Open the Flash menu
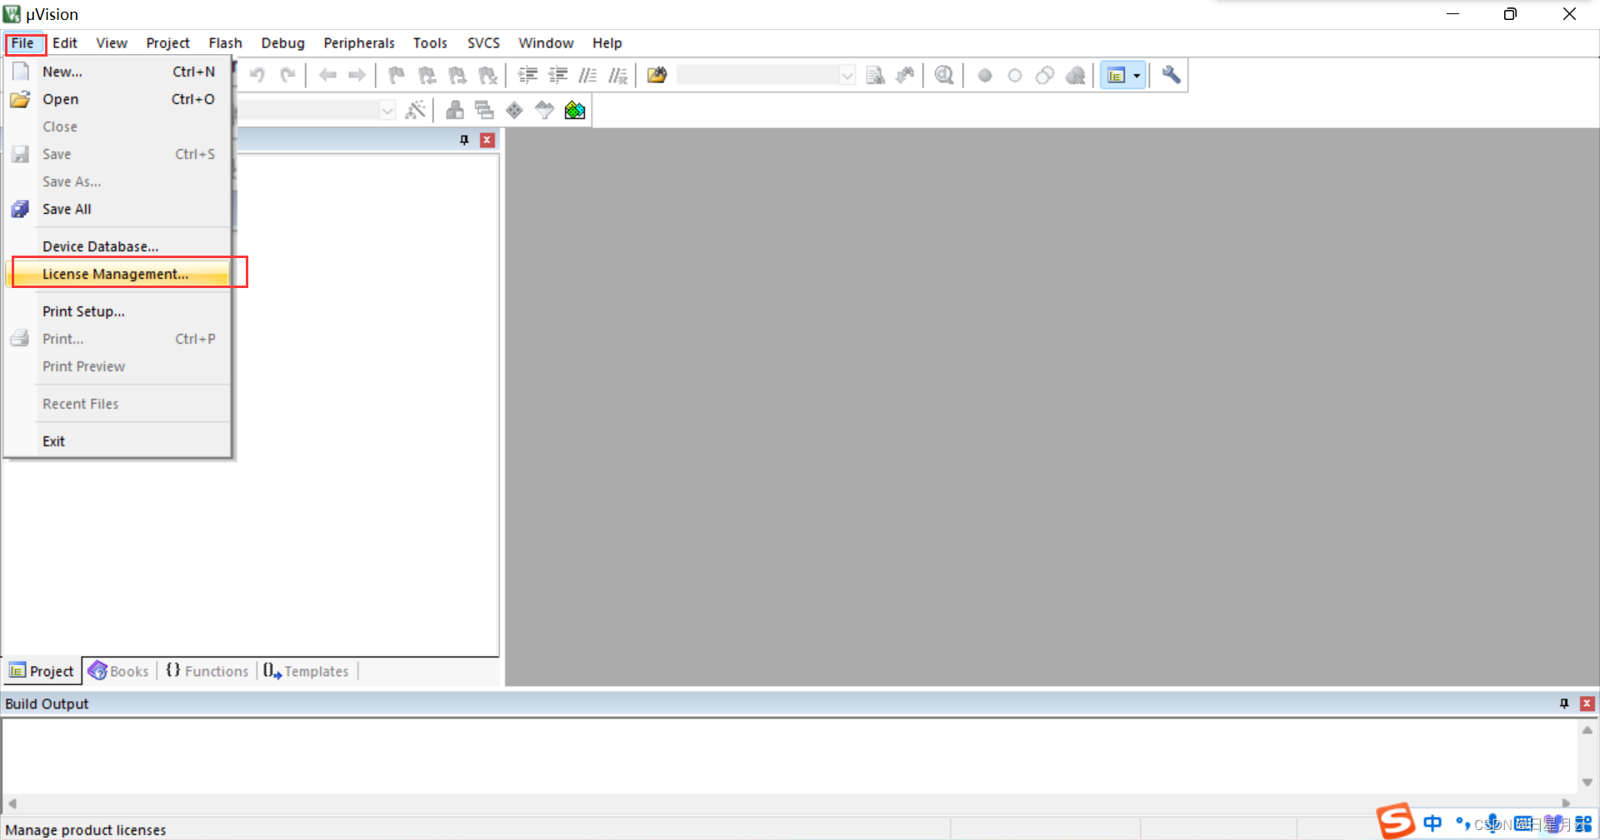 (226, 43)
